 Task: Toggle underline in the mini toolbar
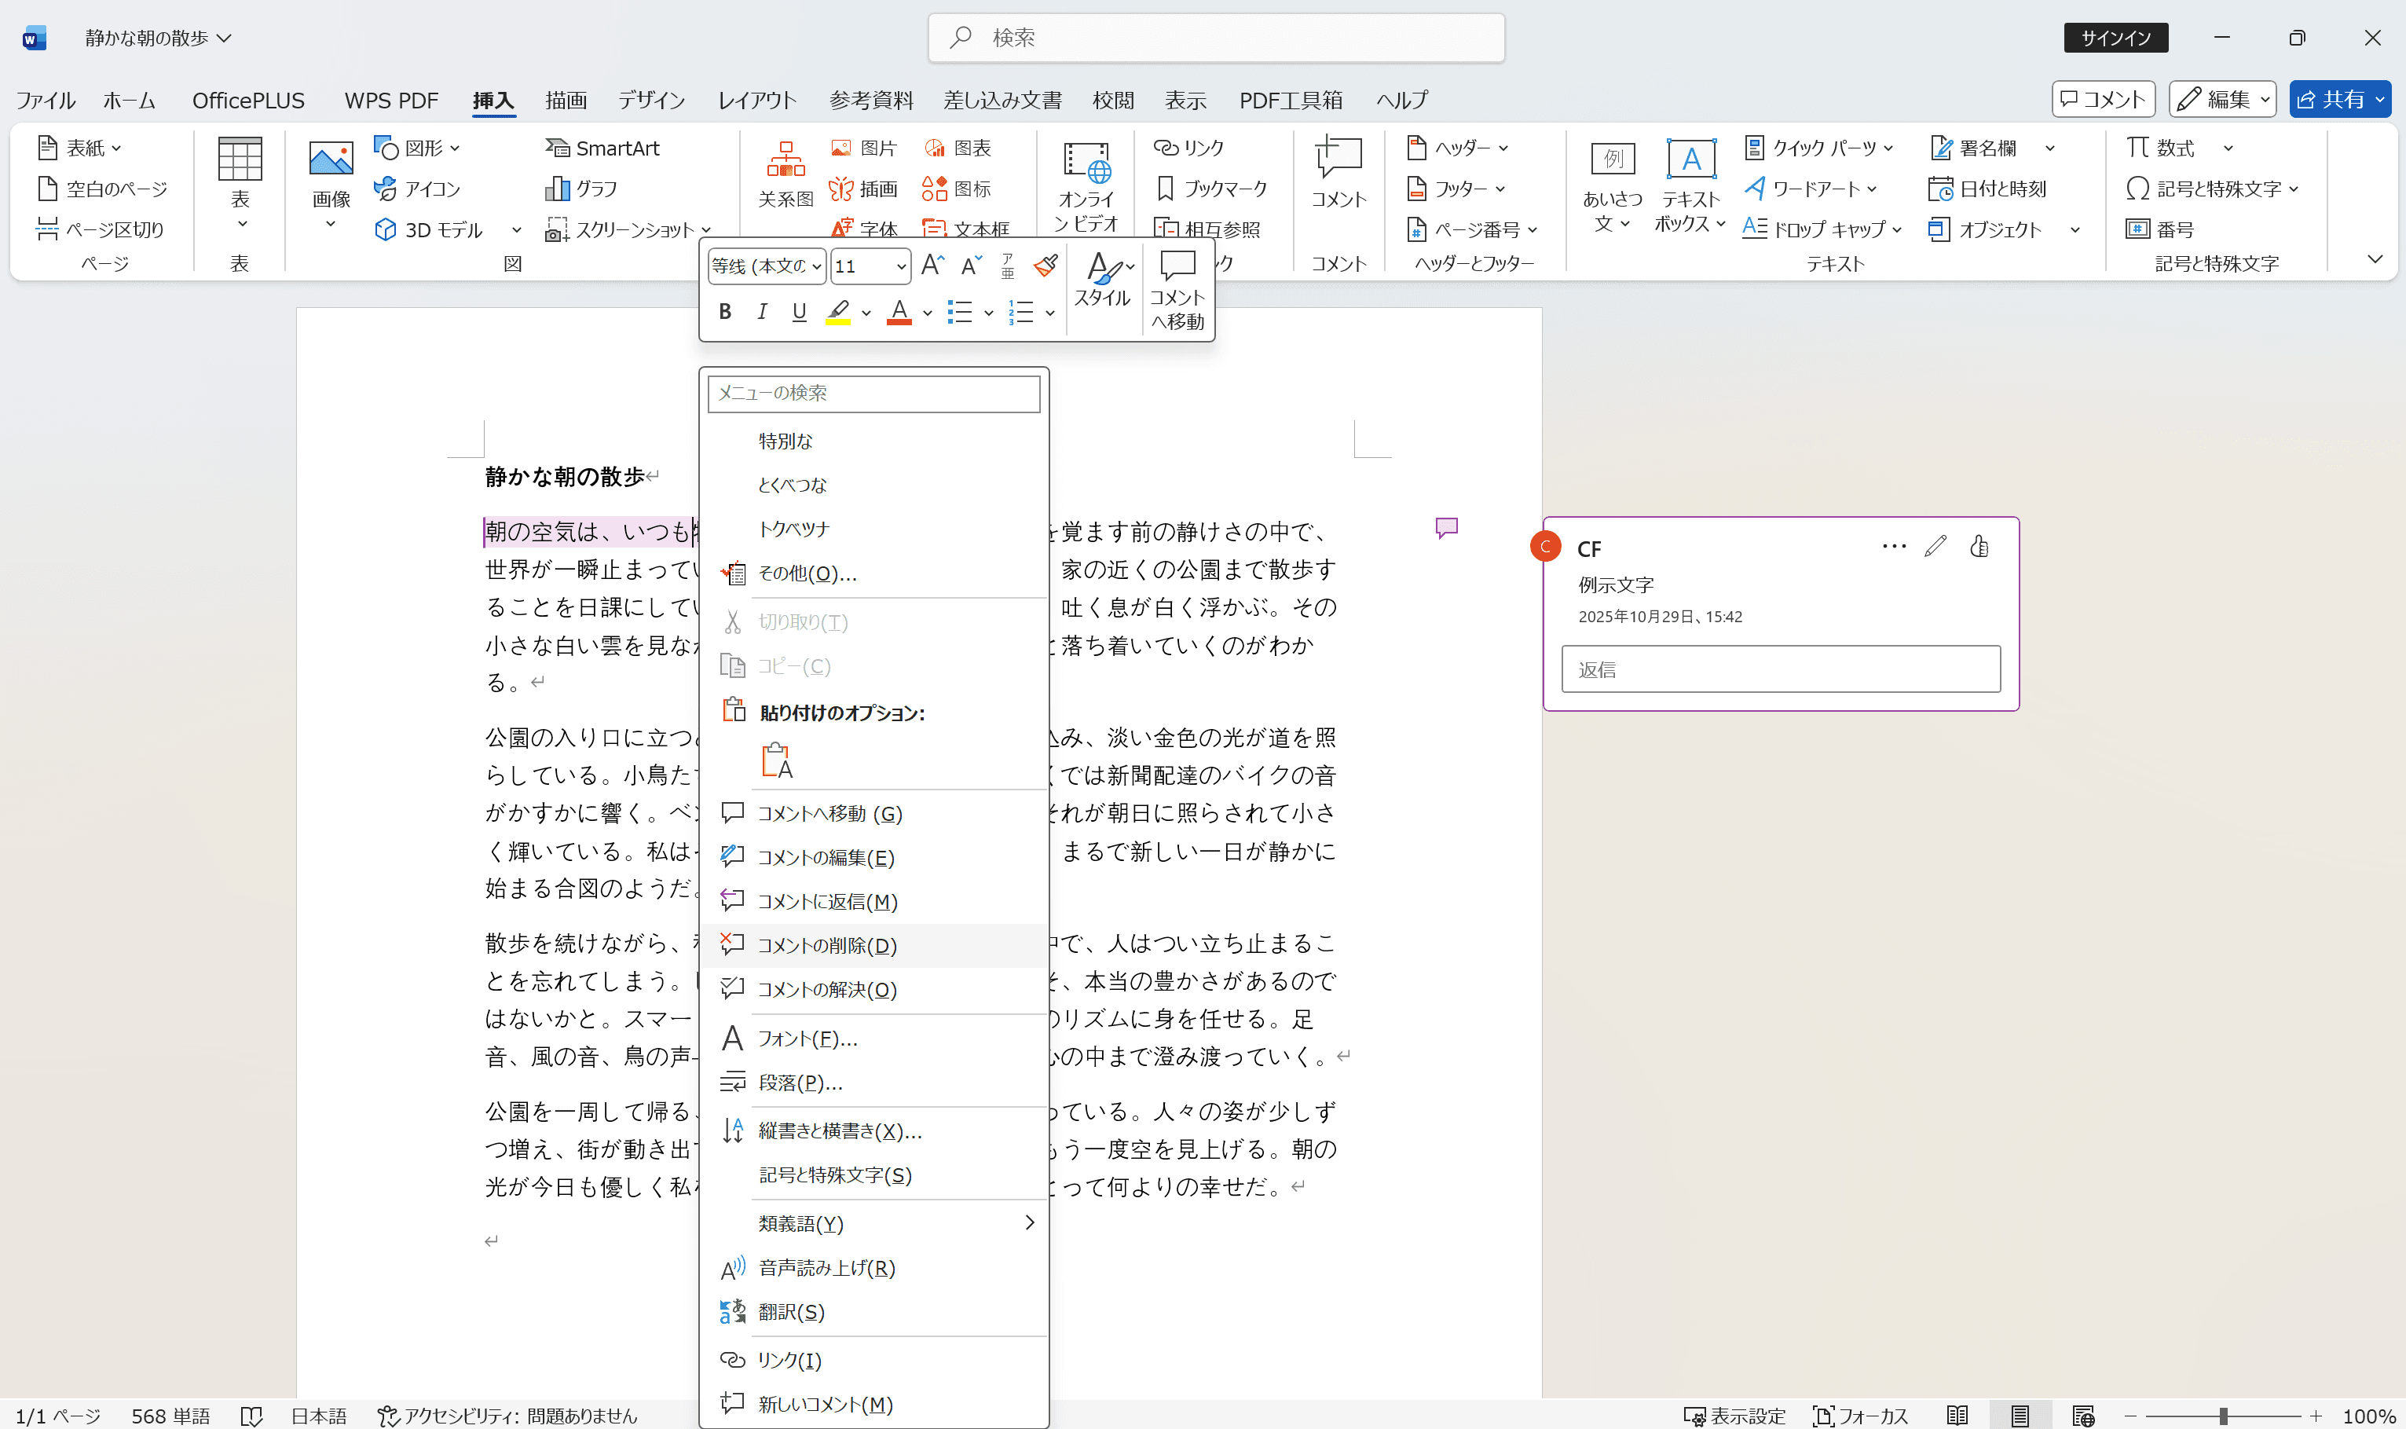(x=798, y=311)
